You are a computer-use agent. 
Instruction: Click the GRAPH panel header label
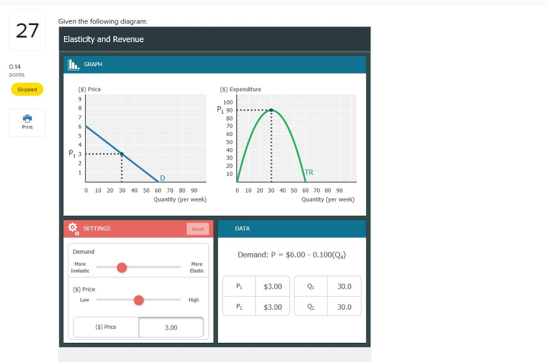tap(93, 65)
